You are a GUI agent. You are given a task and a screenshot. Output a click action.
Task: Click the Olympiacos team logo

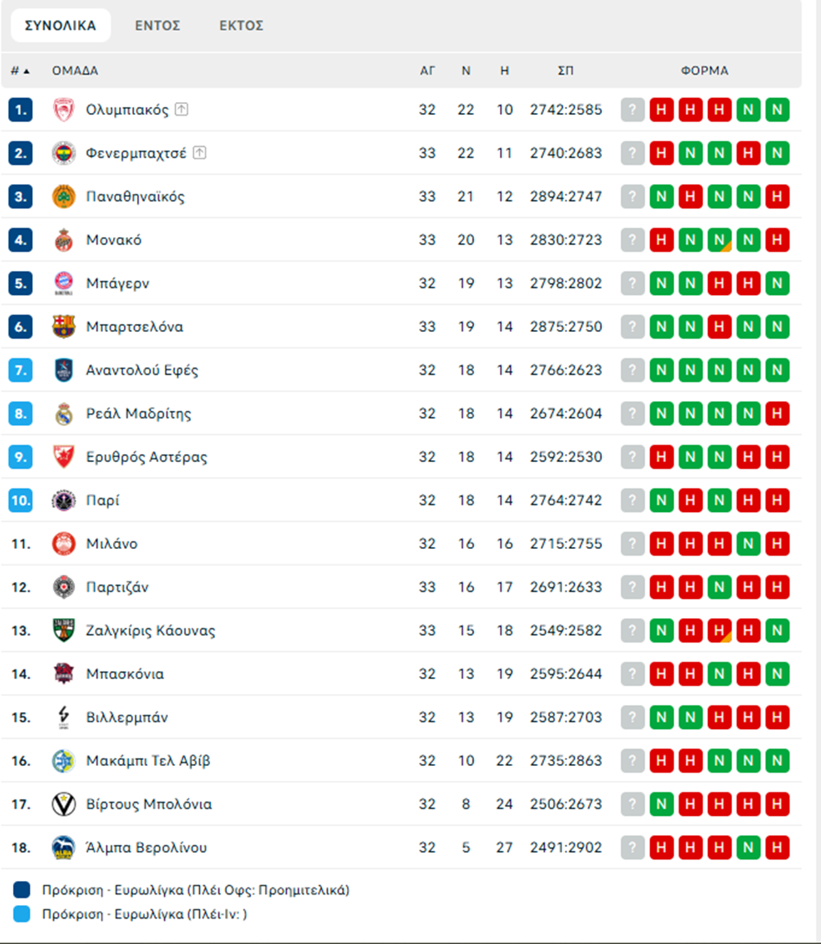64,110
